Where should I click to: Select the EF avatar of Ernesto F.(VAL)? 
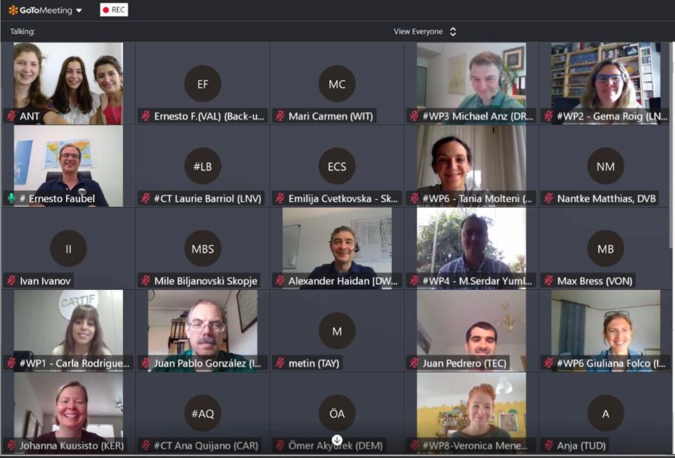point(202,84)
